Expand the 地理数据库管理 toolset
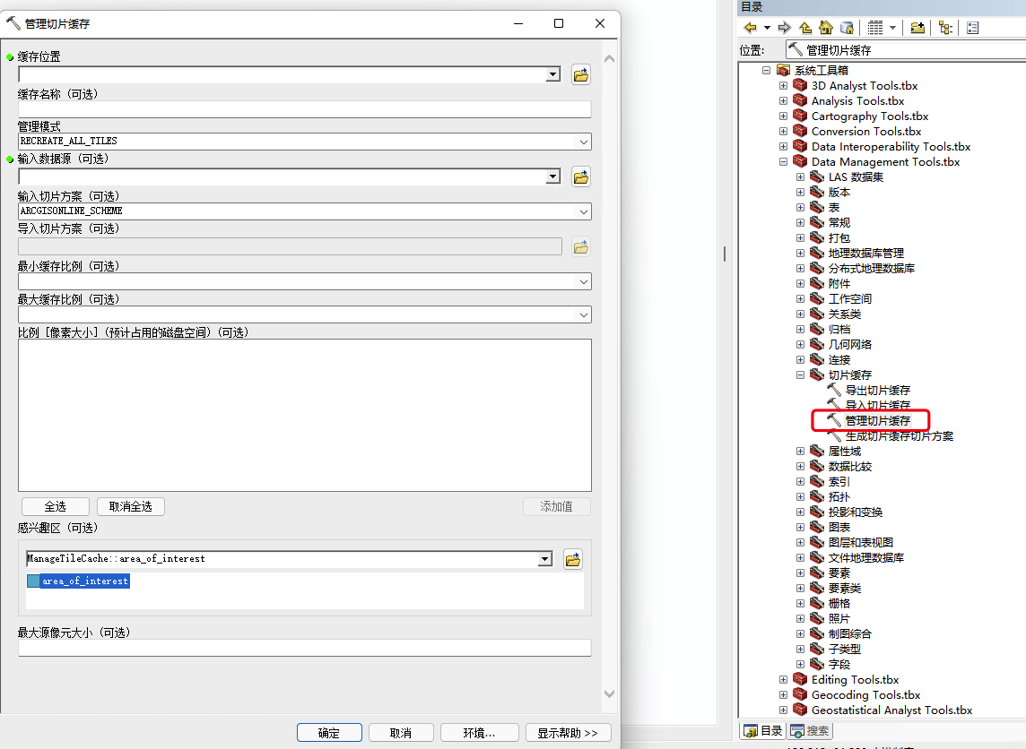1026x749 pixels. tap(800, 253)
